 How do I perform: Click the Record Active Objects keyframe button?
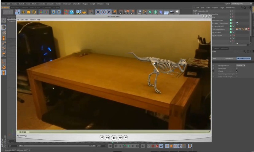[149, 146]
